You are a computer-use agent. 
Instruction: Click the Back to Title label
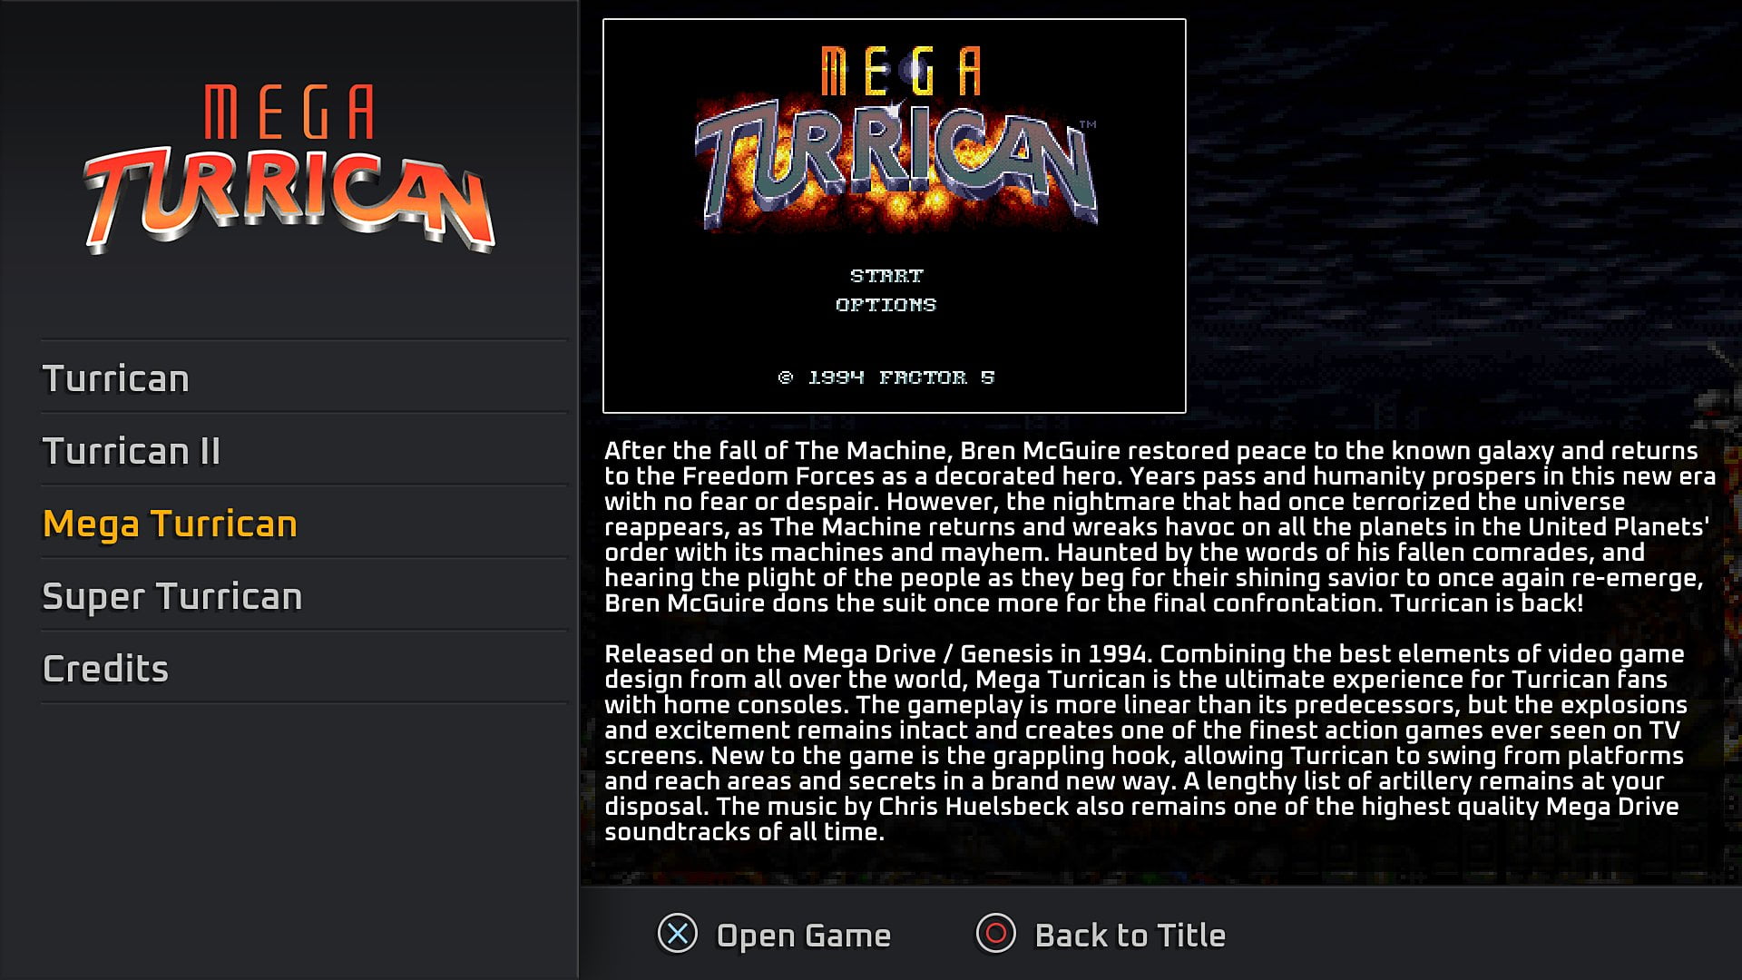click(x=1130, y=936)
